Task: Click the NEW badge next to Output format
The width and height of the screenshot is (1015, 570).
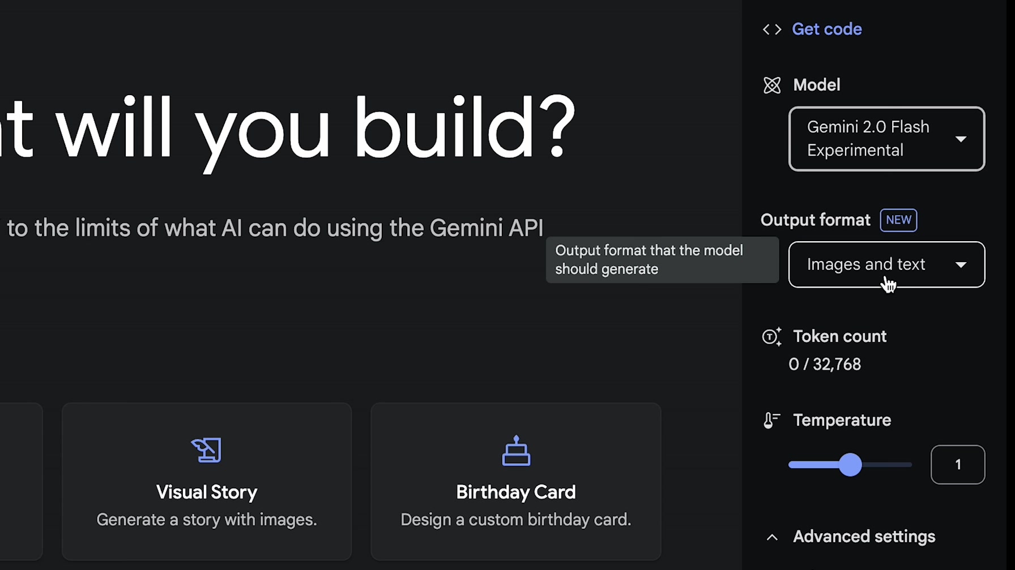Action: [x=898, y=220]
